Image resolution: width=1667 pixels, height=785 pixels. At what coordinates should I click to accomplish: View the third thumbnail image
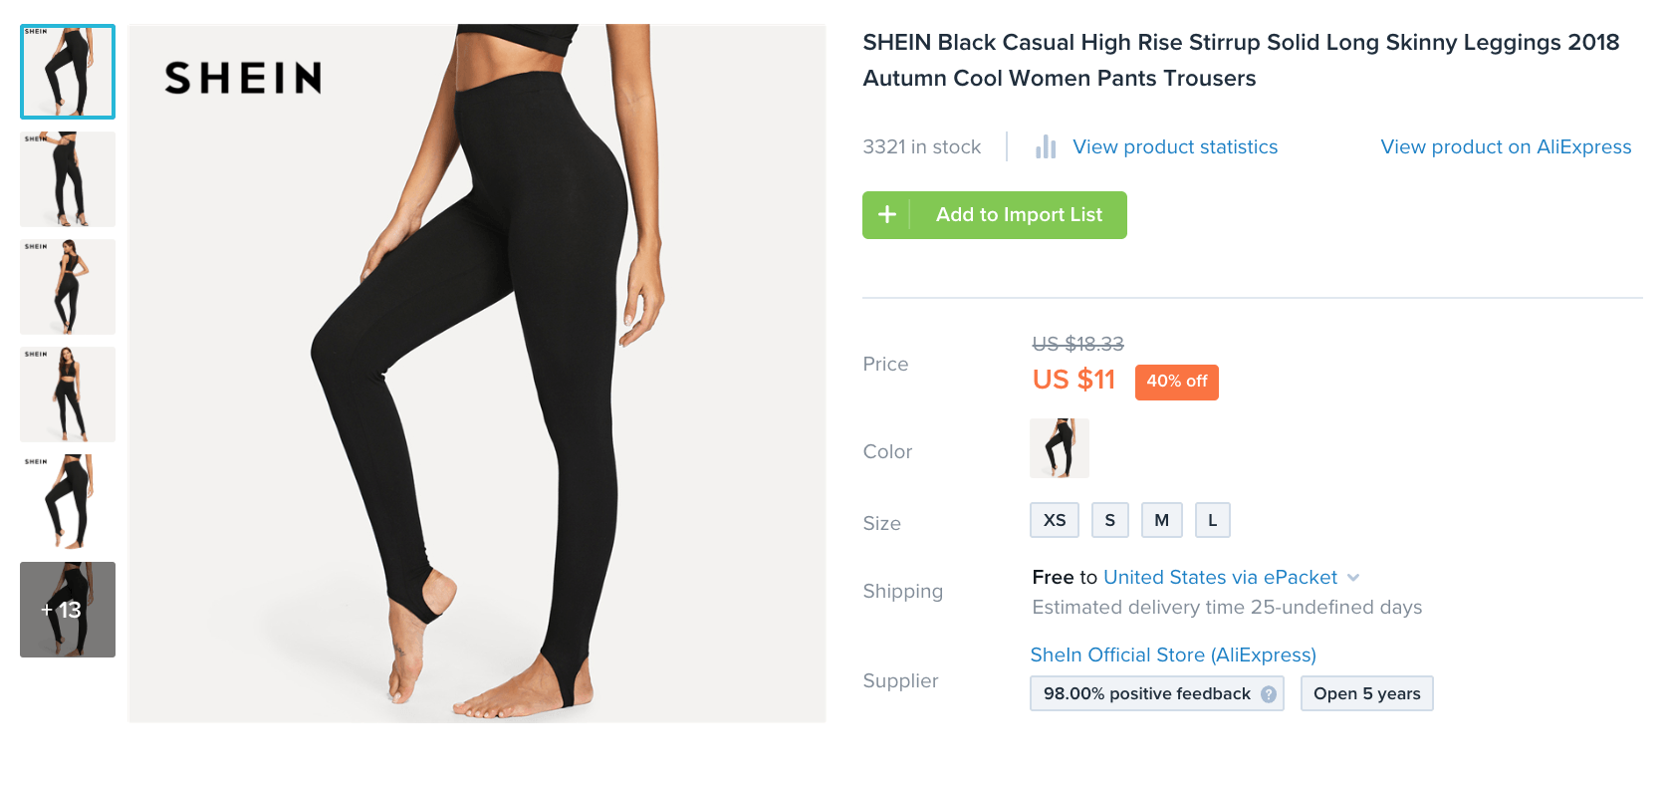point(68,287)
